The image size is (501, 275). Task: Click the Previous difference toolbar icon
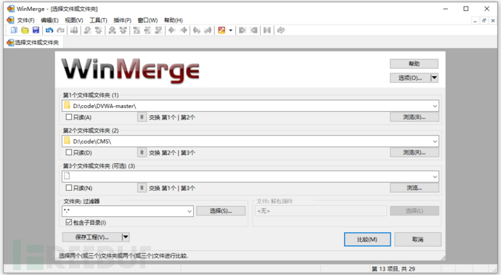(x=99, y=30)
